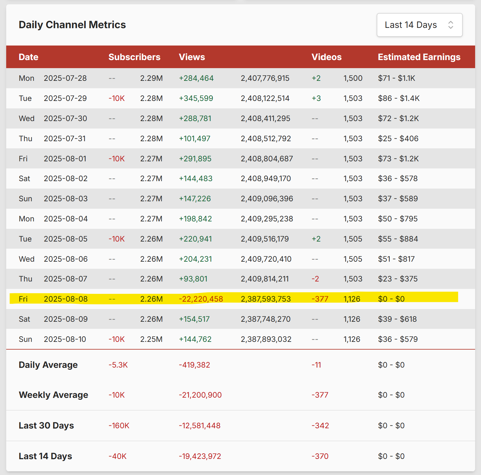Click the Daily Channel Metrics heading

tap(72, 25)
